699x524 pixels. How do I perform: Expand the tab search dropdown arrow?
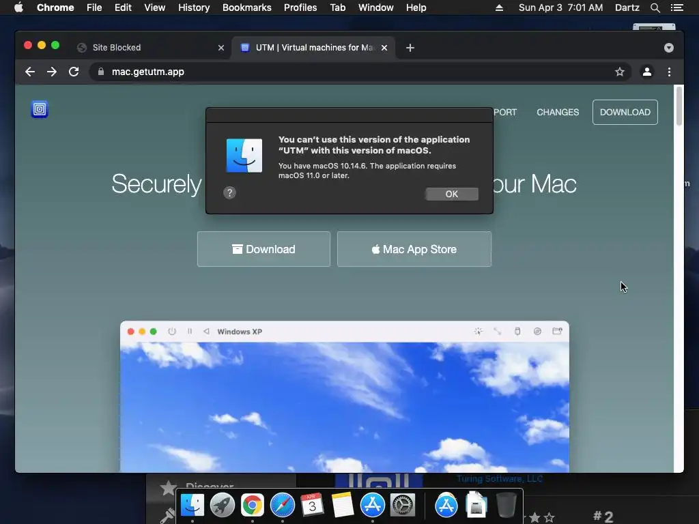(669, 48)
